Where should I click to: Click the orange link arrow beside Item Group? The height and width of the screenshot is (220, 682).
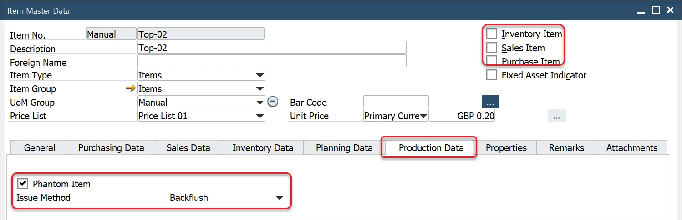click(x=131, y=89)
